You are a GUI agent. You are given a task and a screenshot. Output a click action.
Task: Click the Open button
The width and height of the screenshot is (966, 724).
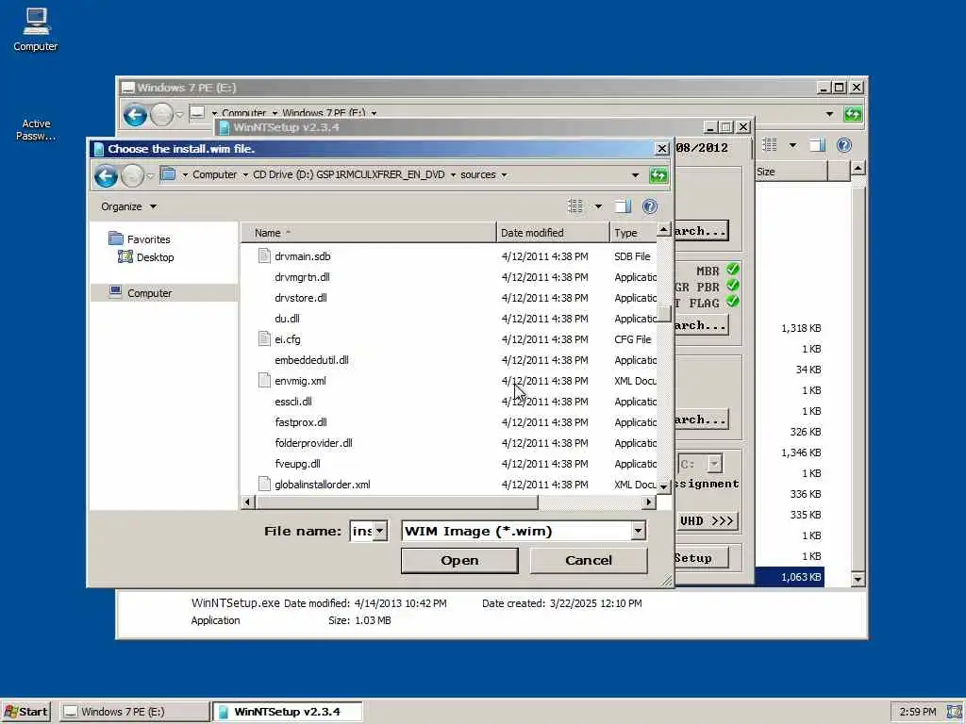click(x=459, y=560)
